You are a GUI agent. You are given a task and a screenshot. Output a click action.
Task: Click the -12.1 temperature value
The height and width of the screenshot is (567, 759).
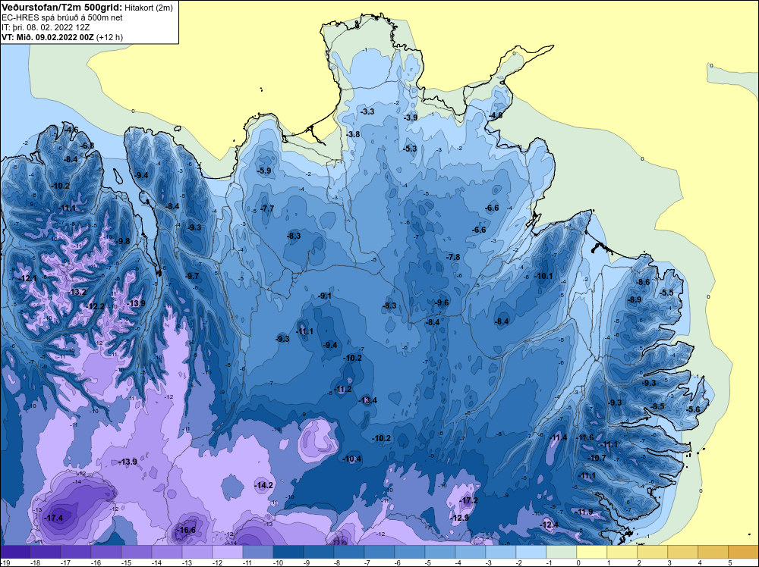[x=27, y=278]
